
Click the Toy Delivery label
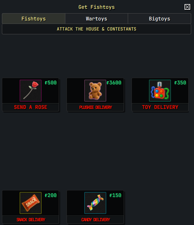160,107
